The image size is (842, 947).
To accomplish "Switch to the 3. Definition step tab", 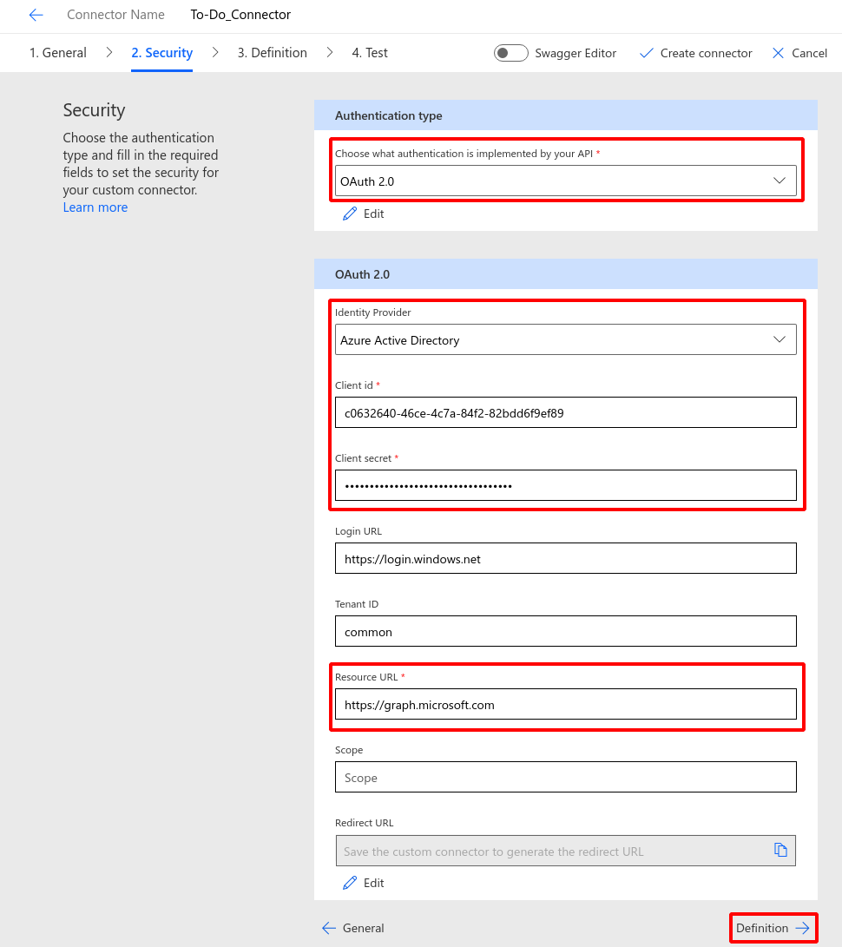I will pyautogui.click(x=272, y=53).
